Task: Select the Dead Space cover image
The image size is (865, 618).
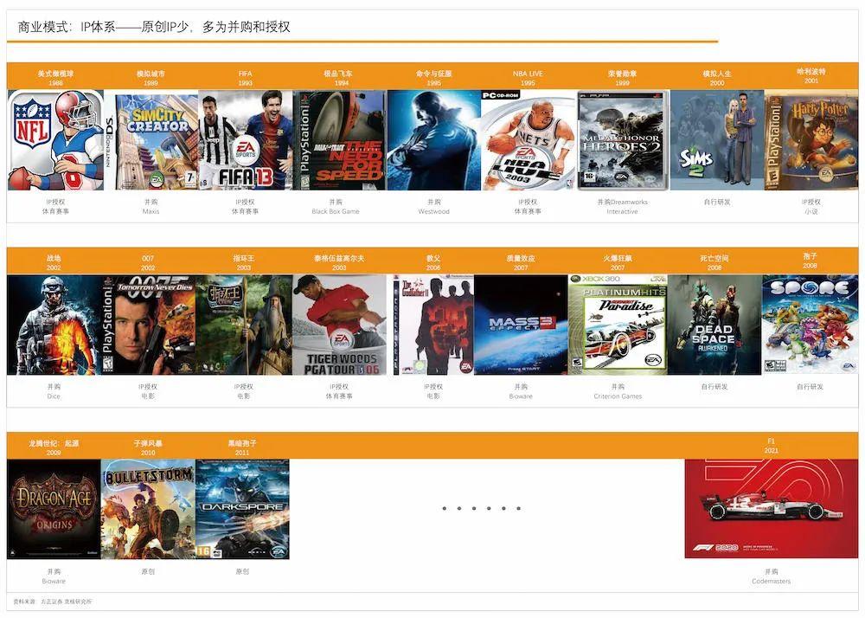Action: point(714,325)
